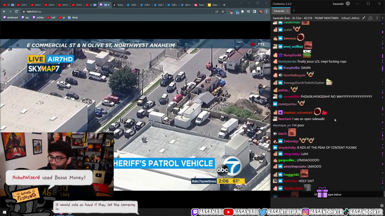
Task: Open user card for elyunque_pr
Action: pos(282,125)
